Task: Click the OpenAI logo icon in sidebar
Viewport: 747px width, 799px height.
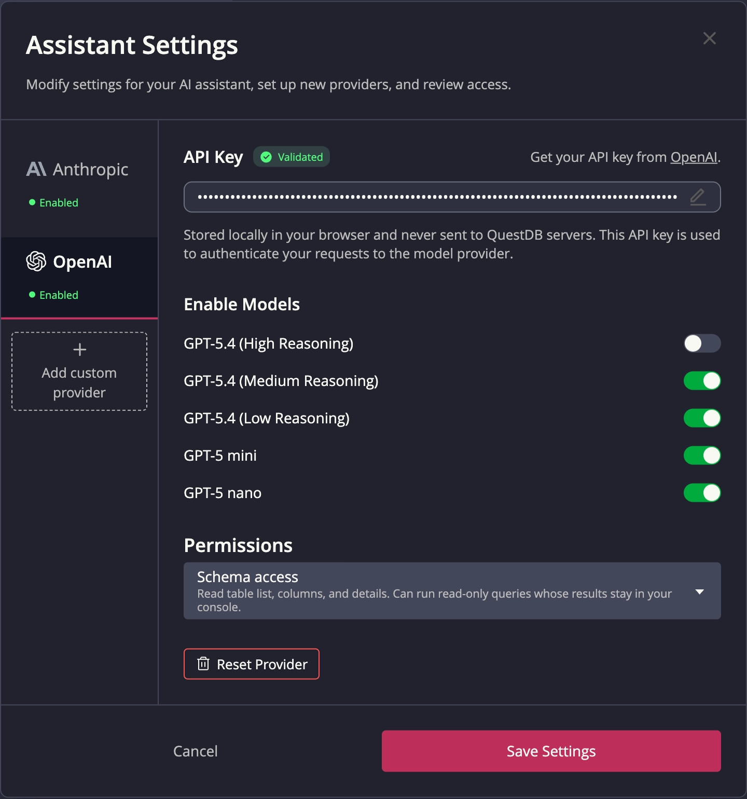Action: point(36,261)
